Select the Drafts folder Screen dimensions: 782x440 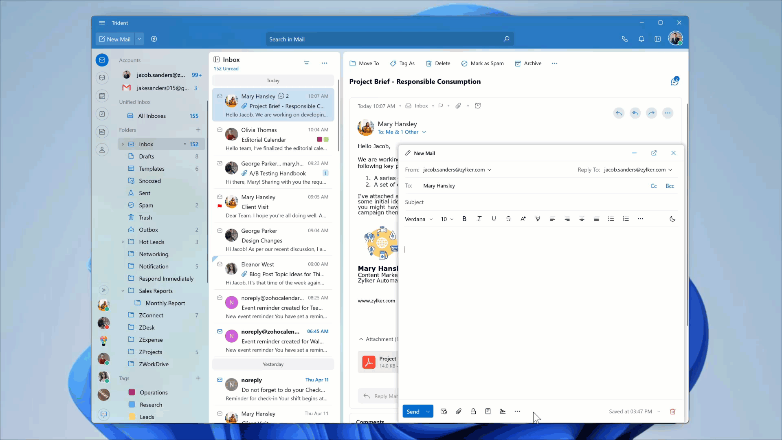146,156
